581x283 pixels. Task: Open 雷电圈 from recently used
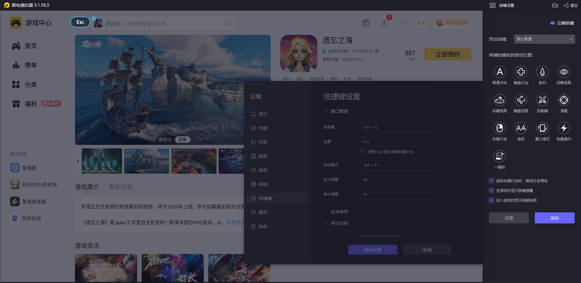coord(23,168)
